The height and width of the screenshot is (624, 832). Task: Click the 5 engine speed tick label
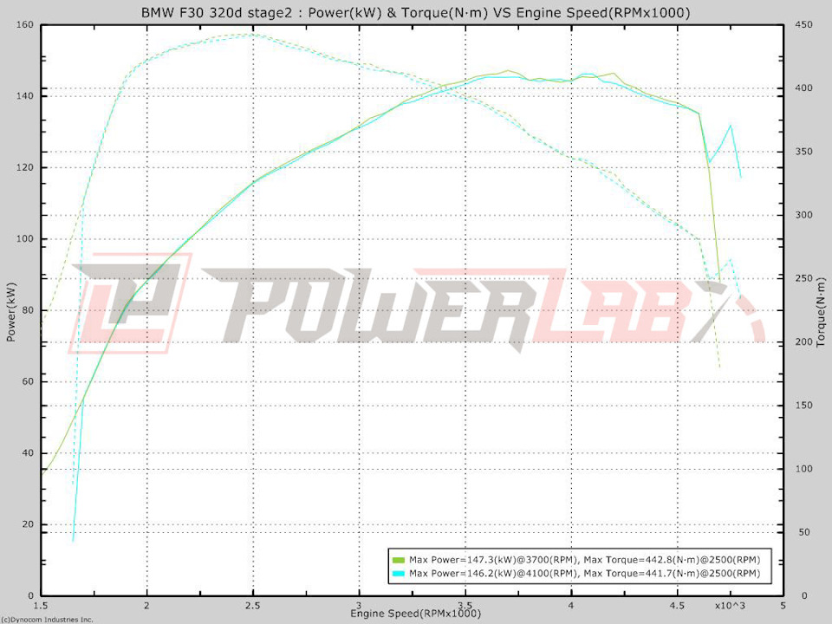pyautogui.click(x=783, y=606)
